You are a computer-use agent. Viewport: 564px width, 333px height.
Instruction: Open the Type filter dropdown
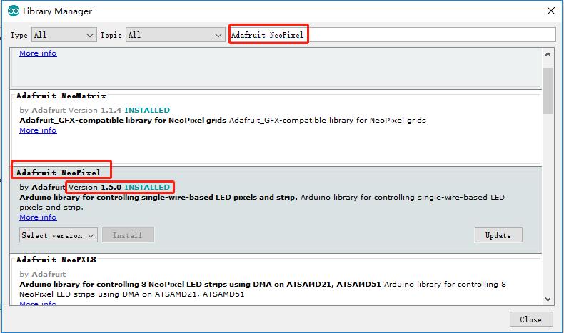tap(64, 35)
